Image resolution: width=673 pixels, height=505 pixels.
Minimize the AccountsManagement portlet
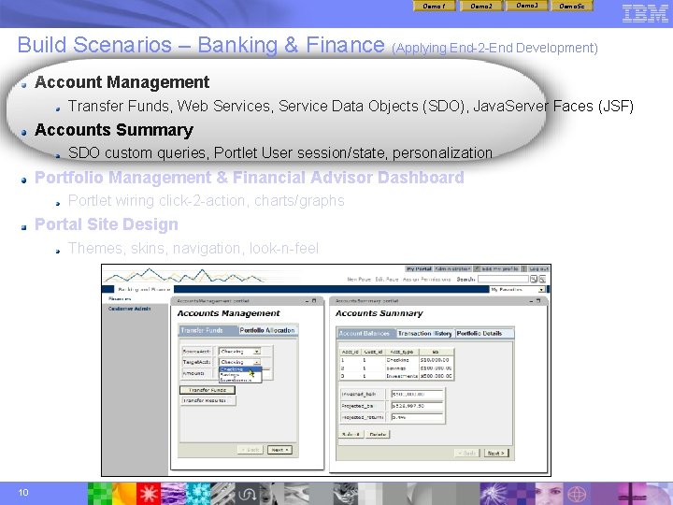[307, 301]
